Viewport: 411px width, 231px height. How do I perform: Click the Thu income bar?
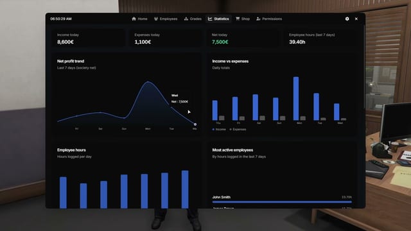[x=215, y=110]
